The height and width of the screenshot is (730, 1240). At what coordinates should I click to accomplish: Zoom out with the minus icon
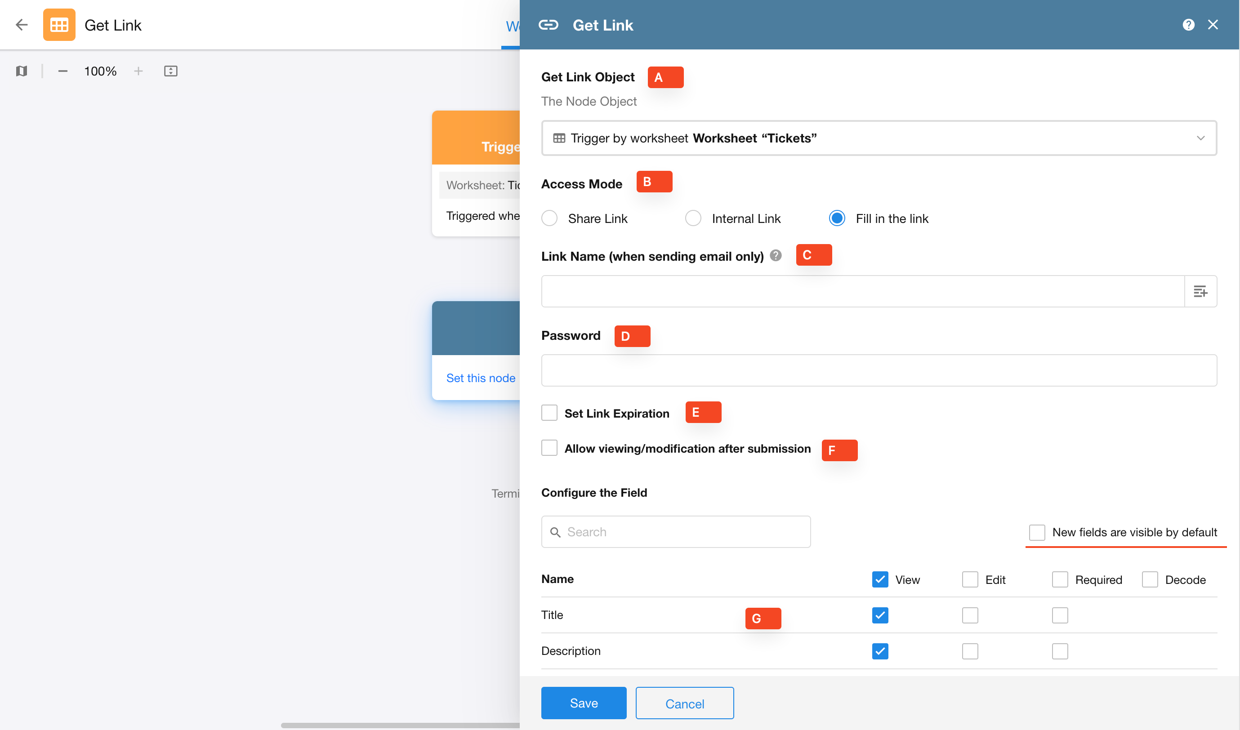coord(62,71)
